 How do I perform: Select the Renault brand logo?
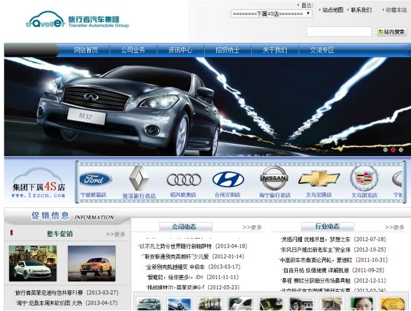pyautogui.click(x=139, y=178)
